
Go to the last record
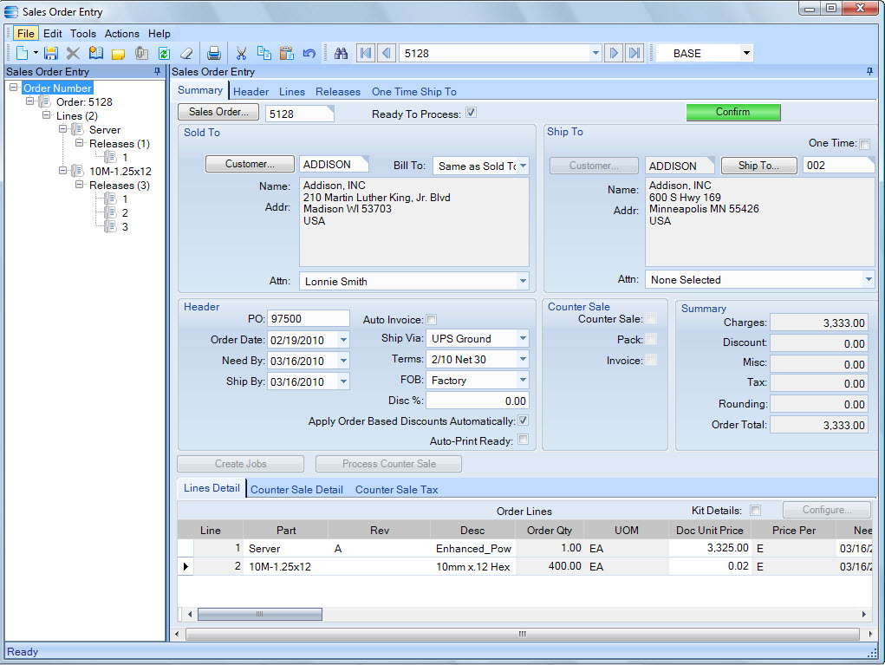634,53
